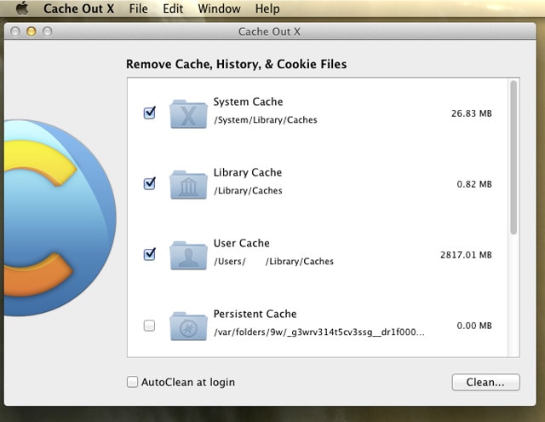Click the Library Cache folder icon
The width and height of the screenshot is (545, 422).
[188, 184]
